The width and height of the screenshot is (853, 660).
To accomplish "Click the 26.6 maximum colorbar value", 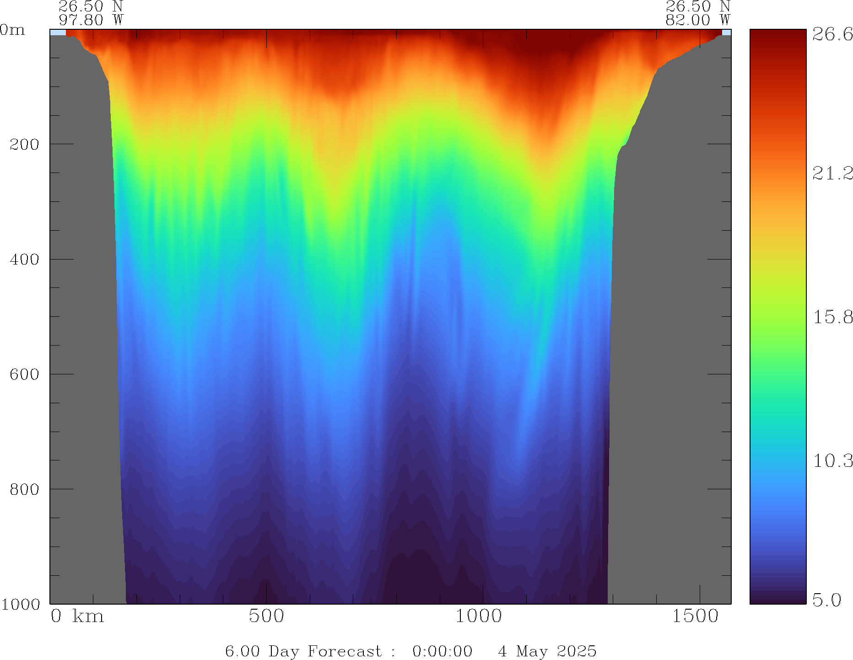I will [x=832, y=34].
